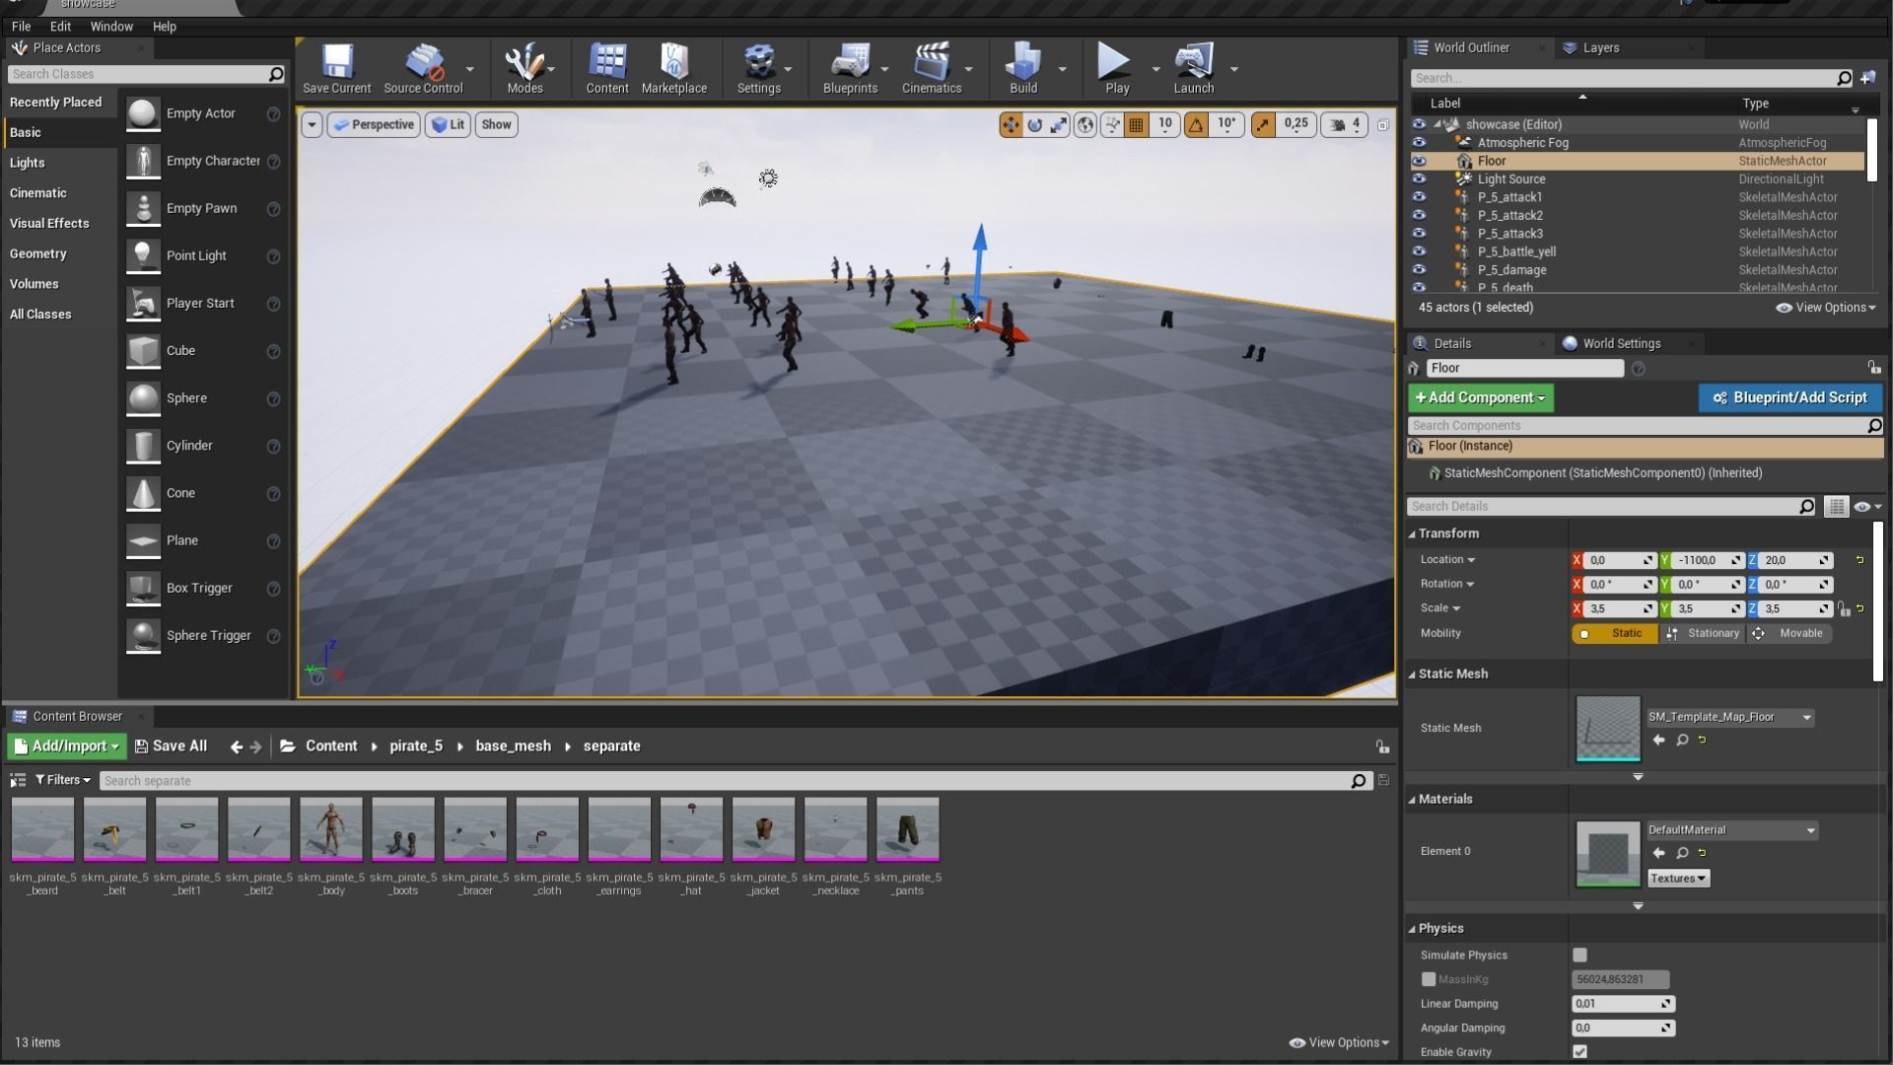Open the Add Component dropdown
This screenshot has height=1065, width=1893.
coord(1479,397)
